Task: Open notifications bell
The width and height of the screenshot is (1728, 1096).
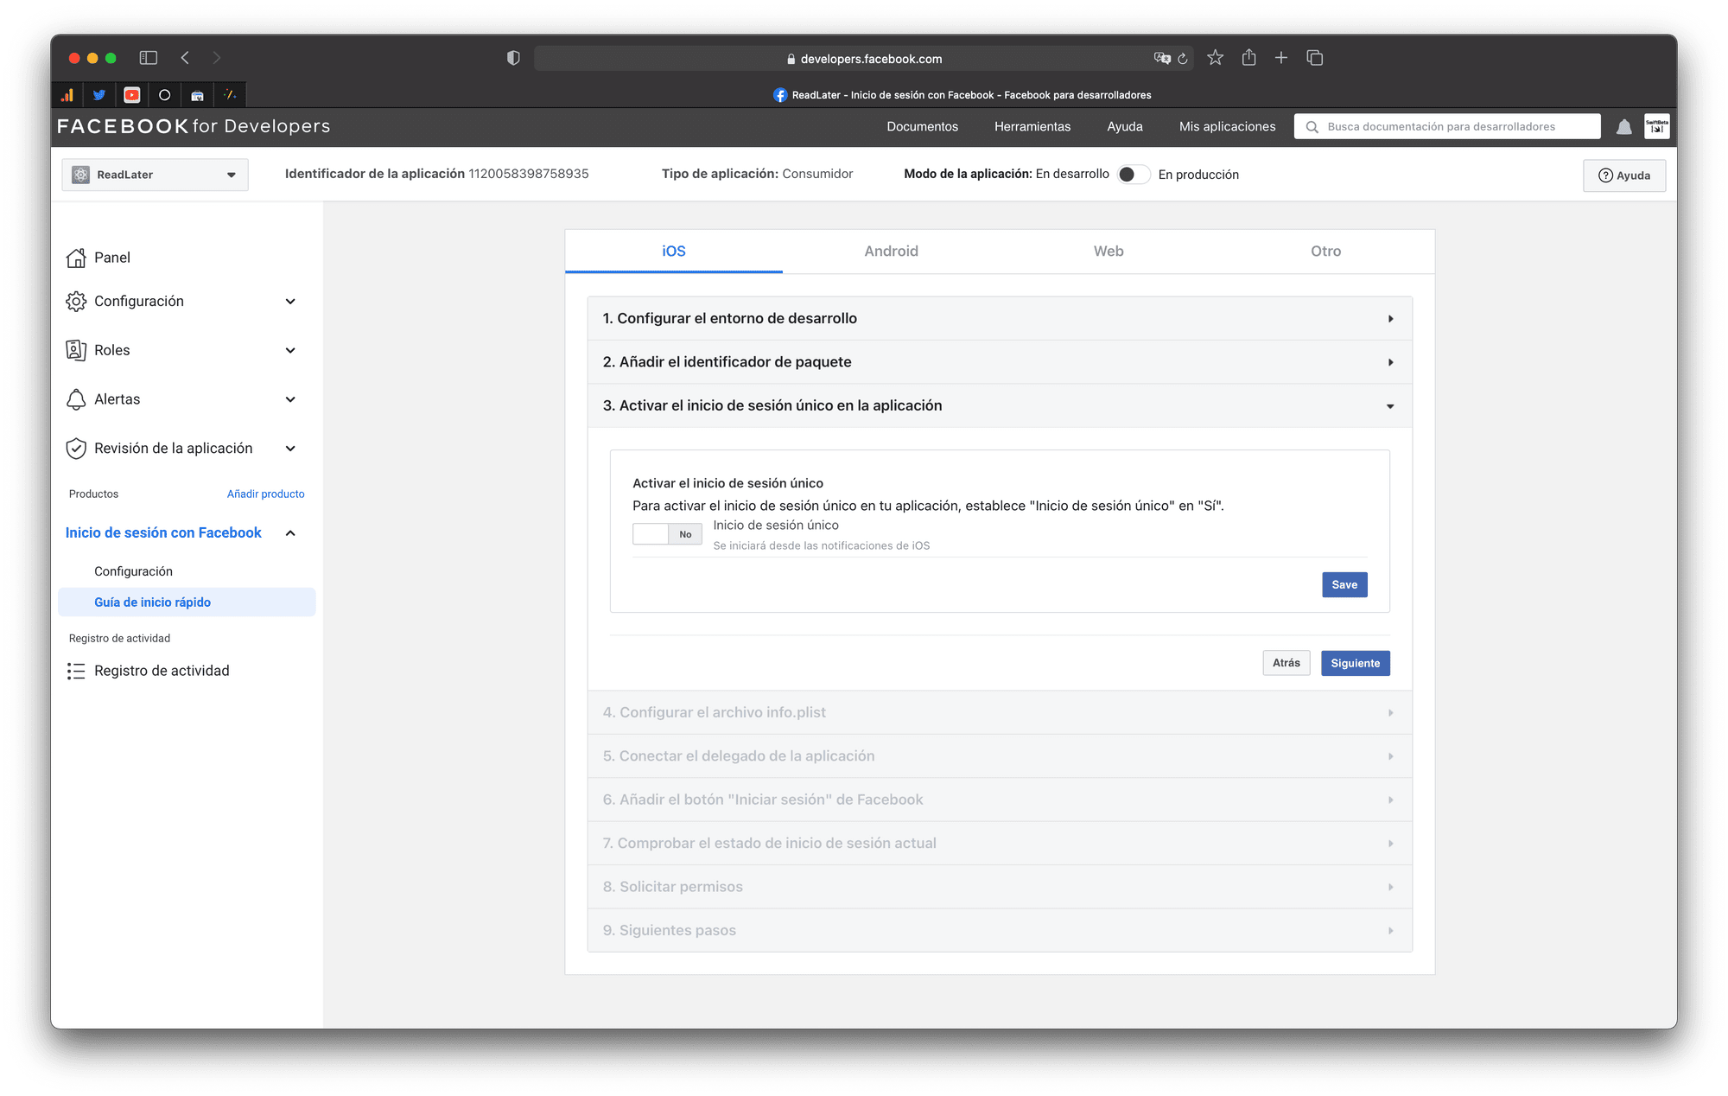Action: pos(1624,127)
